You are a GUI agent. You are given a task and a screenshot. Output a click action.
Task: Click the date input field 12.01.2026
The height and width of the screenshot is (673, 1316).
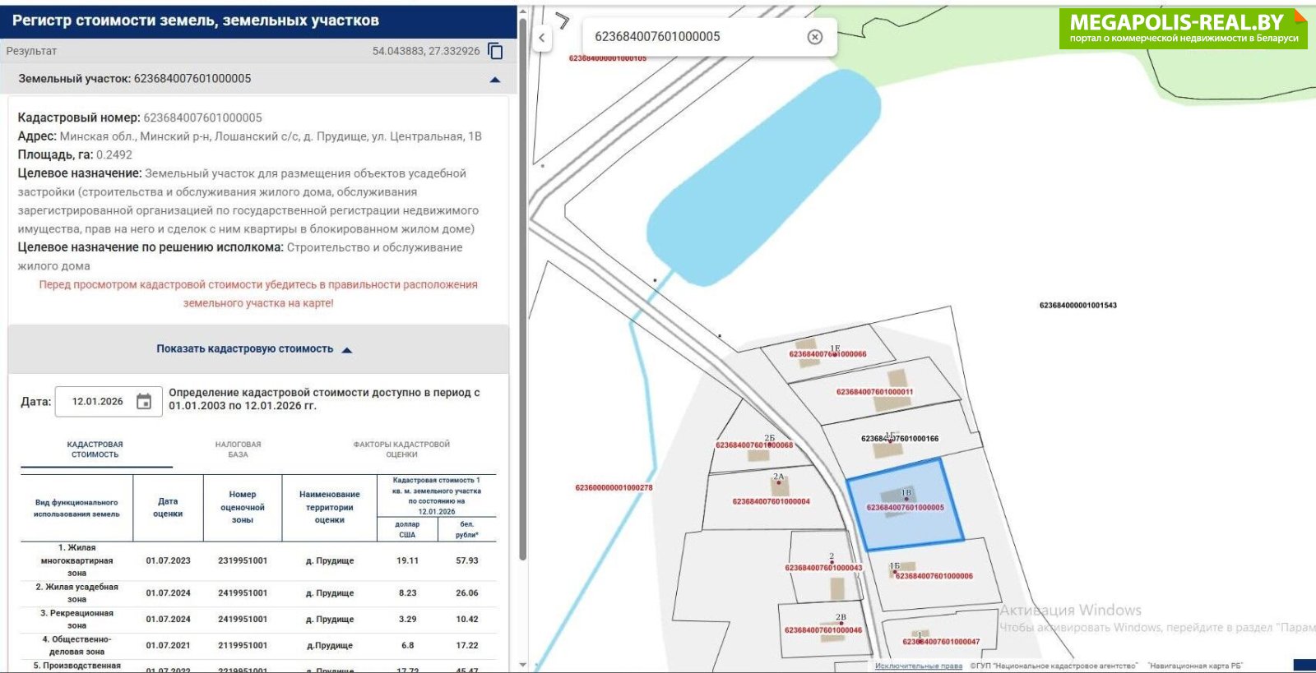click(97, 402)
